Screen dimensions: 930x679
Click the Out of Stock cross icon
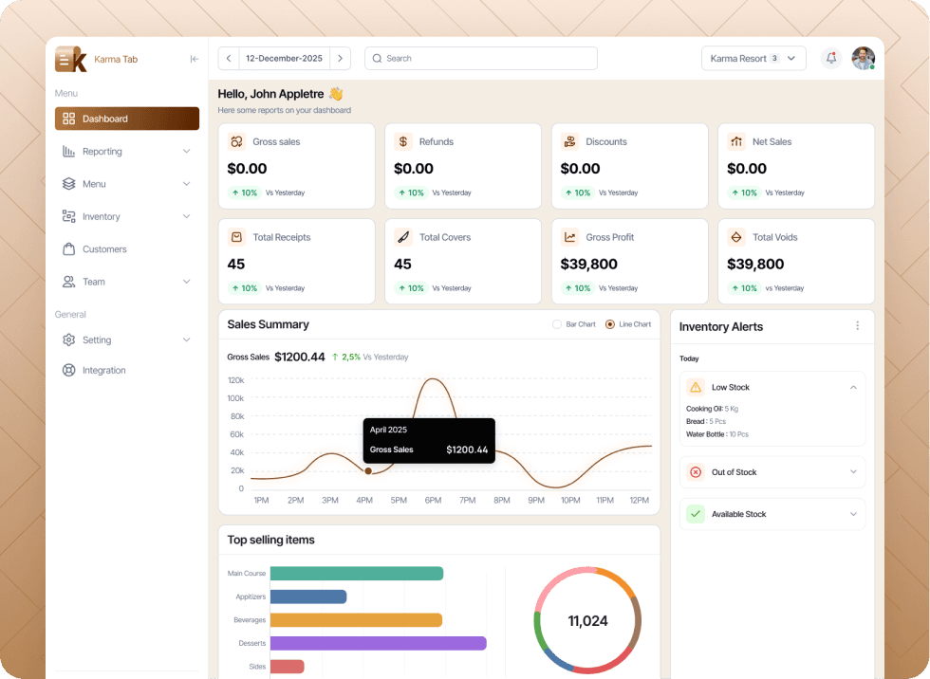click(696, 472)
